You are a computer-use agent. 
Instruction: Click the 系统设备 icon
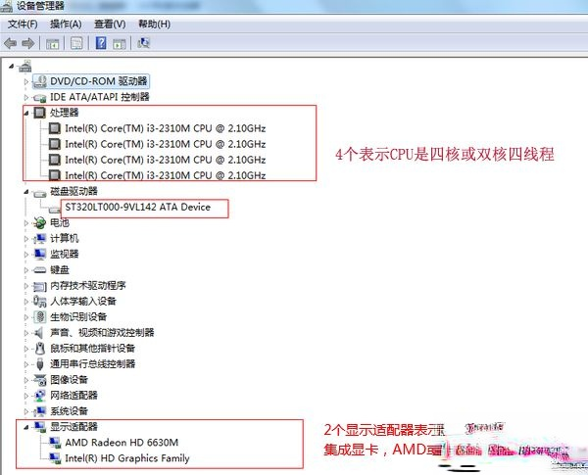point(39,411)
